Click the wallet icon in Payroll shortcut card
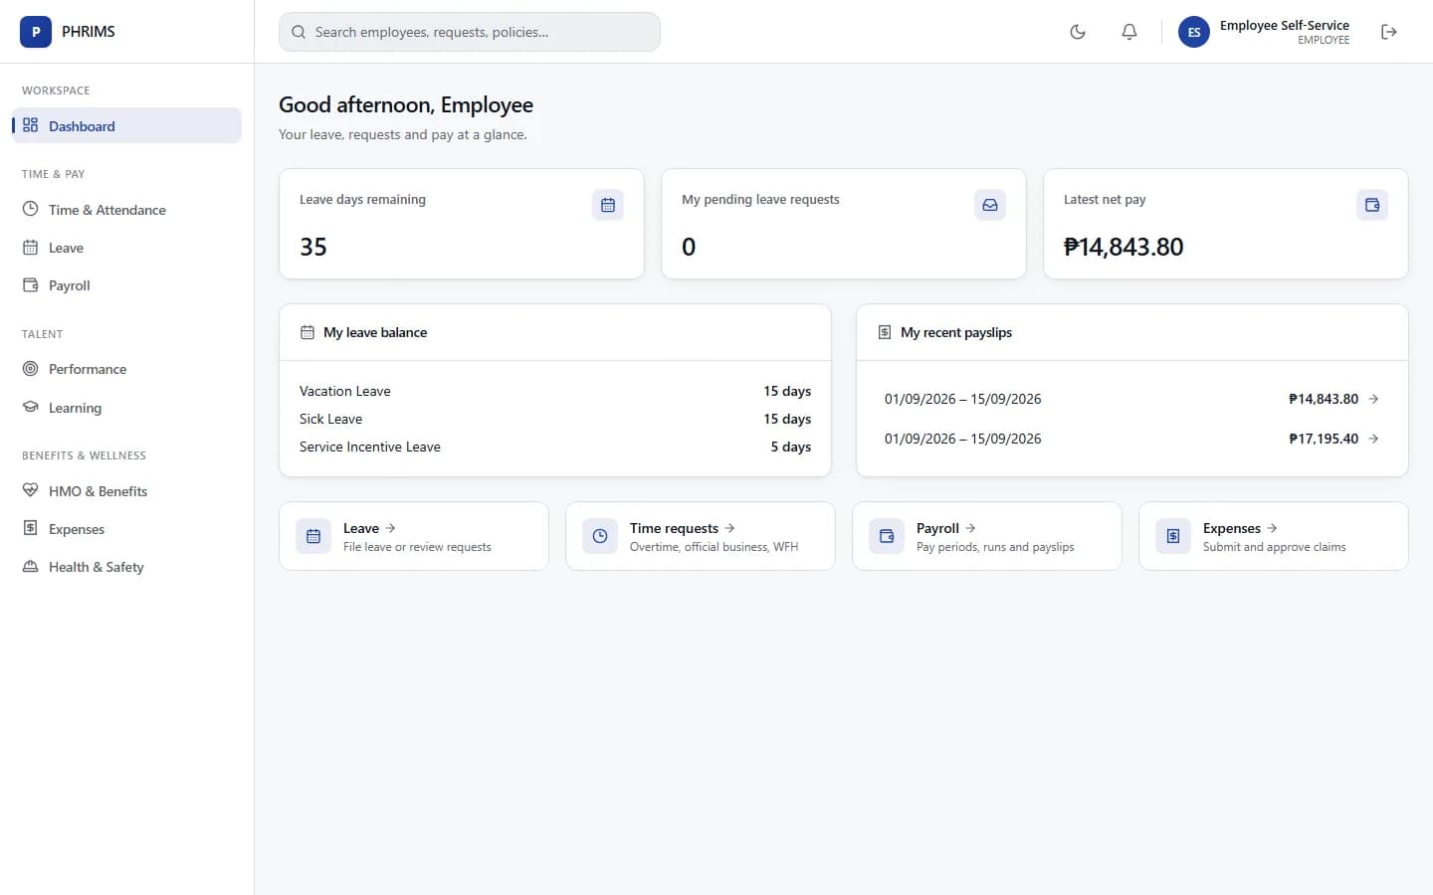The width and height of the screenshot is (1433, 895). pos(887,536)
